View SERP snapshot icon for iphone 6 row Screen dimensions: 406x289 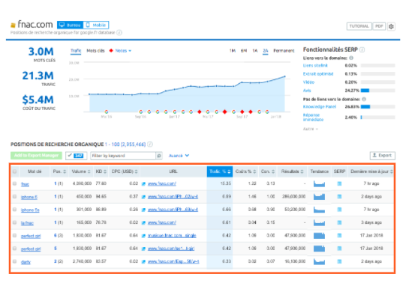(339, 197)
